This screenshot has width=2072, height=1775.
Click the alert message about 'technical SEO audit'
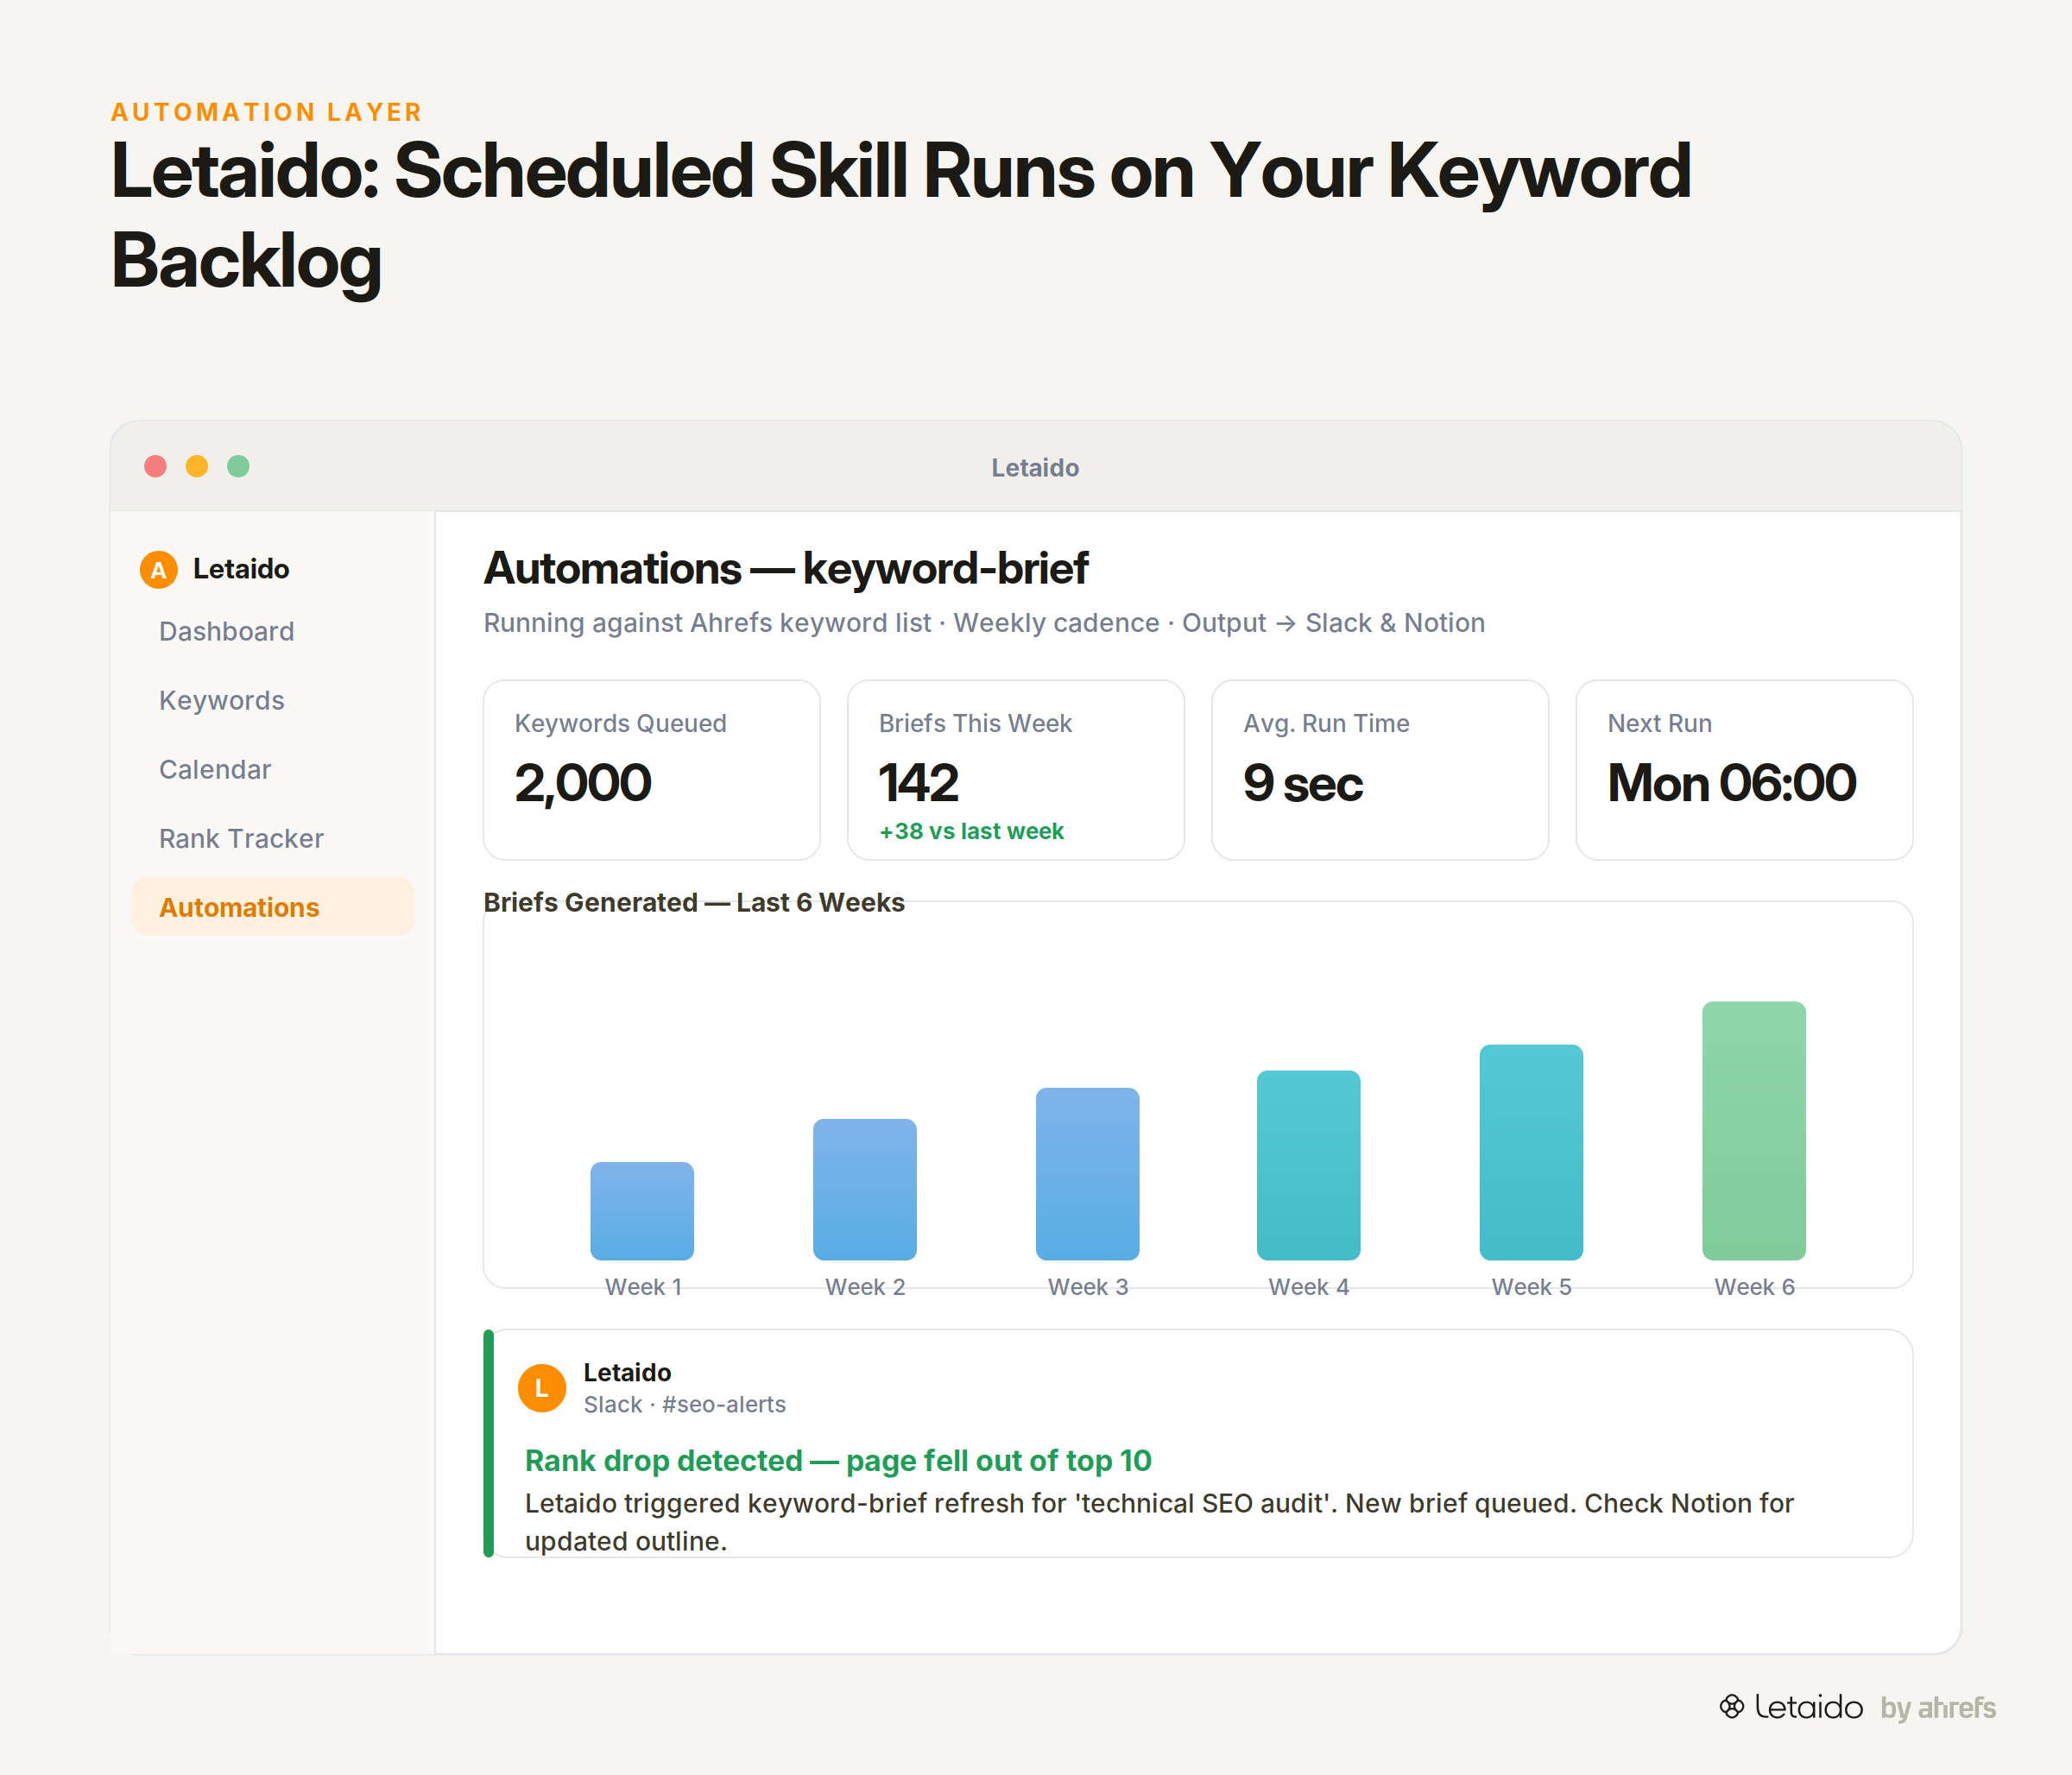pyautogui.click(x=1159, y=1522)
